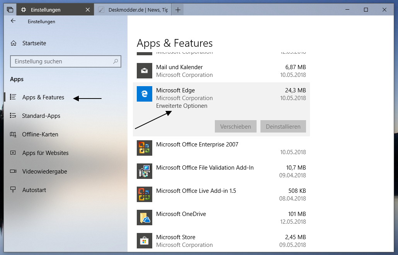
Task: Click the Apps & Features page heading
Action: pyautogui.click(x=175, y=43)
